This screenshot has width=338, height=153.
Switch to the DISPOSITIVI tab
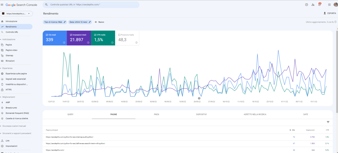[201, 114]
